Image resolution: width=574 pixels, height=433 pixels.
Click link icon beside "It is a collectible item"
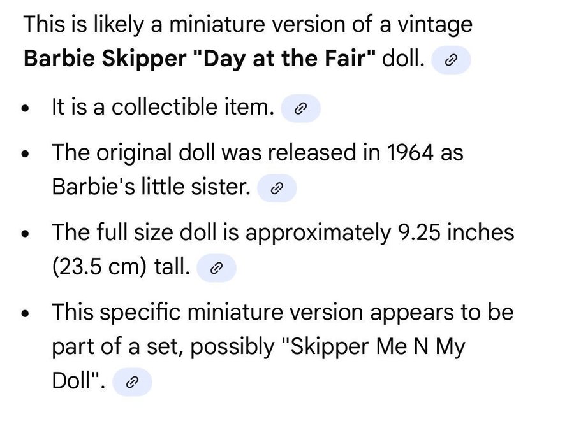point(300,108)
